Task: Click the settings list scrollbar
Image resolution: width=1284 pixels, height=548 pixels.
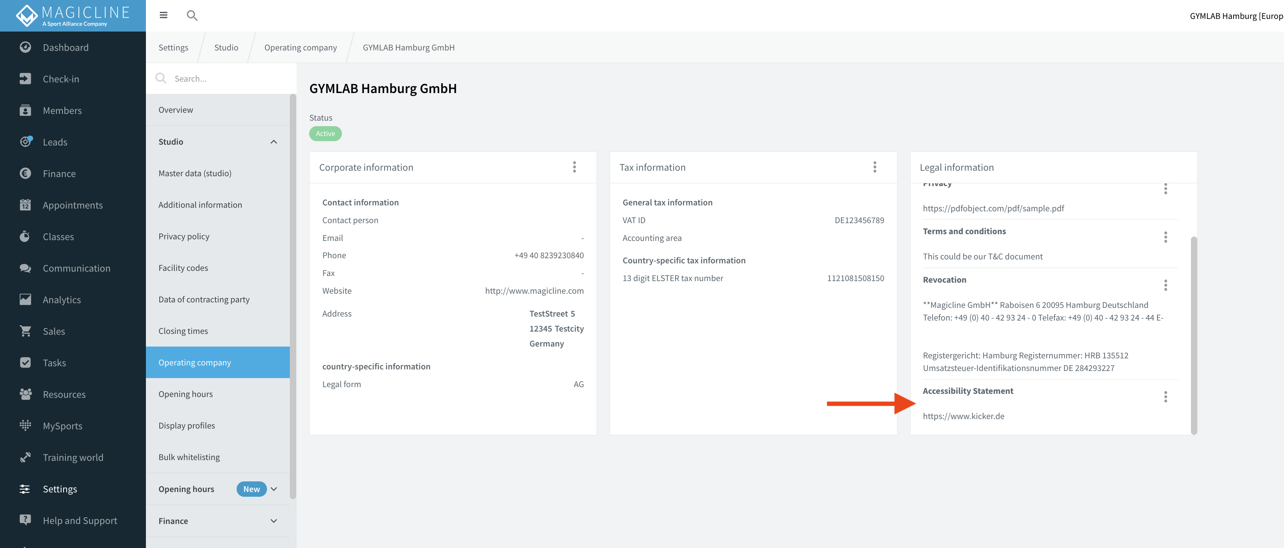Action: pyautogui.click(x=293, y=296)
